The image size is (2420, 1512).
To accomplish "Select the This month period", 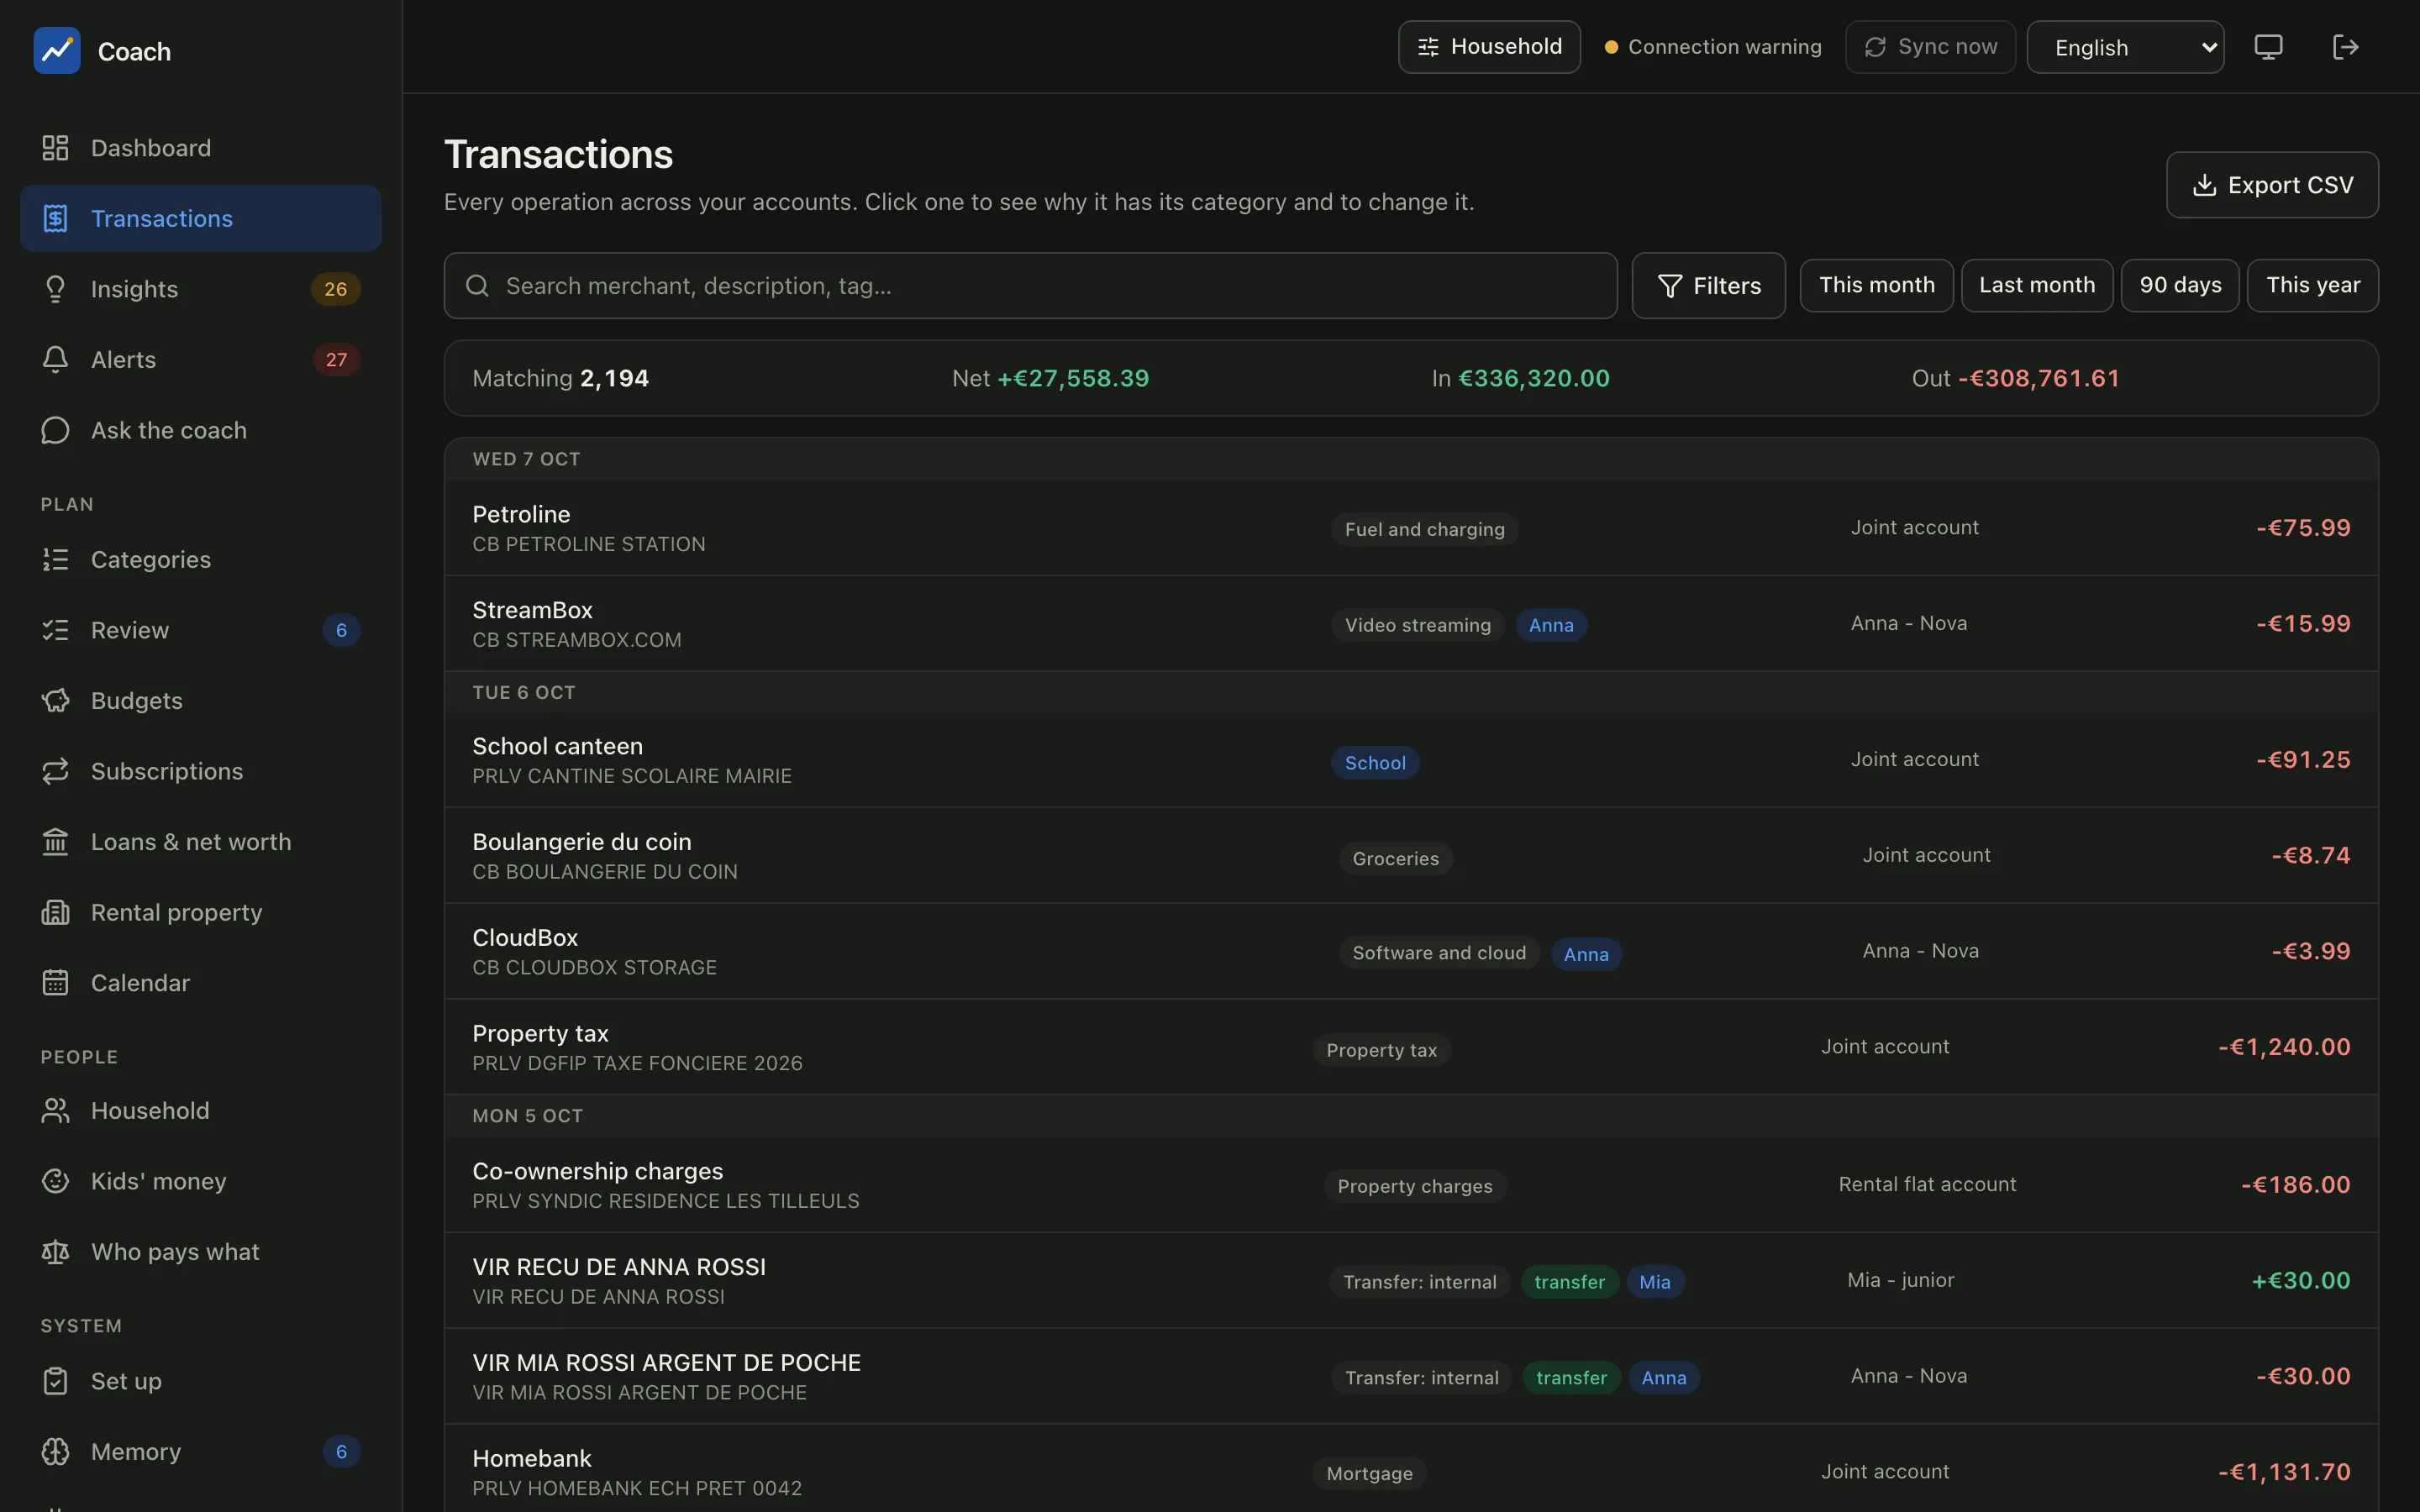I will click(1876, 286).
